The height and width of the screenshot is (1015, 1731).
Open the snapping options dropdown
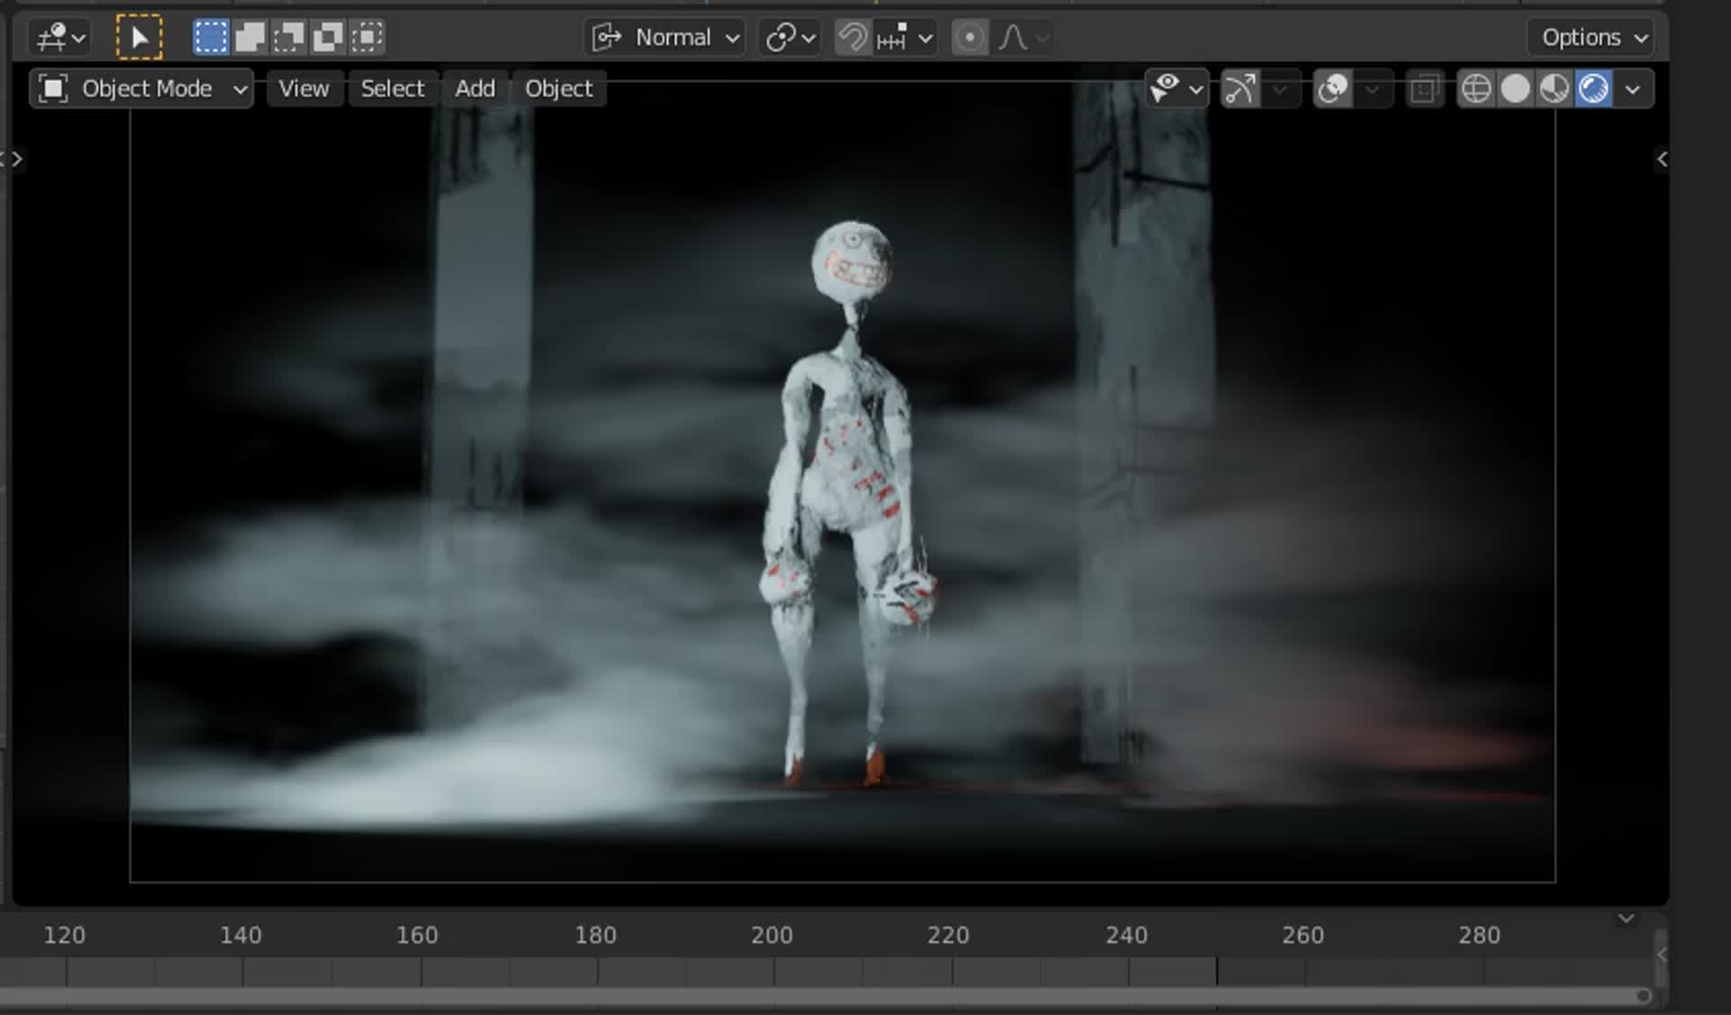pyautogui.click(x=904, y=37)
